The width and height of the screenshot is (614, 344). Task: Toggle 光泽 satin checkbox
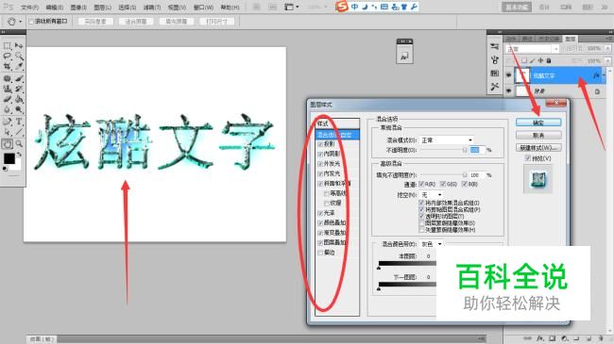click(320, 213)
